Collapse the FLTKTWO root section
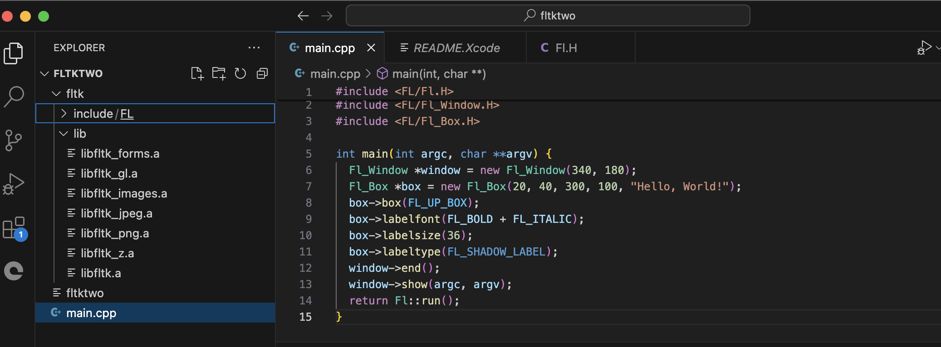The image size is (941, 347). (x=44, y=73)
